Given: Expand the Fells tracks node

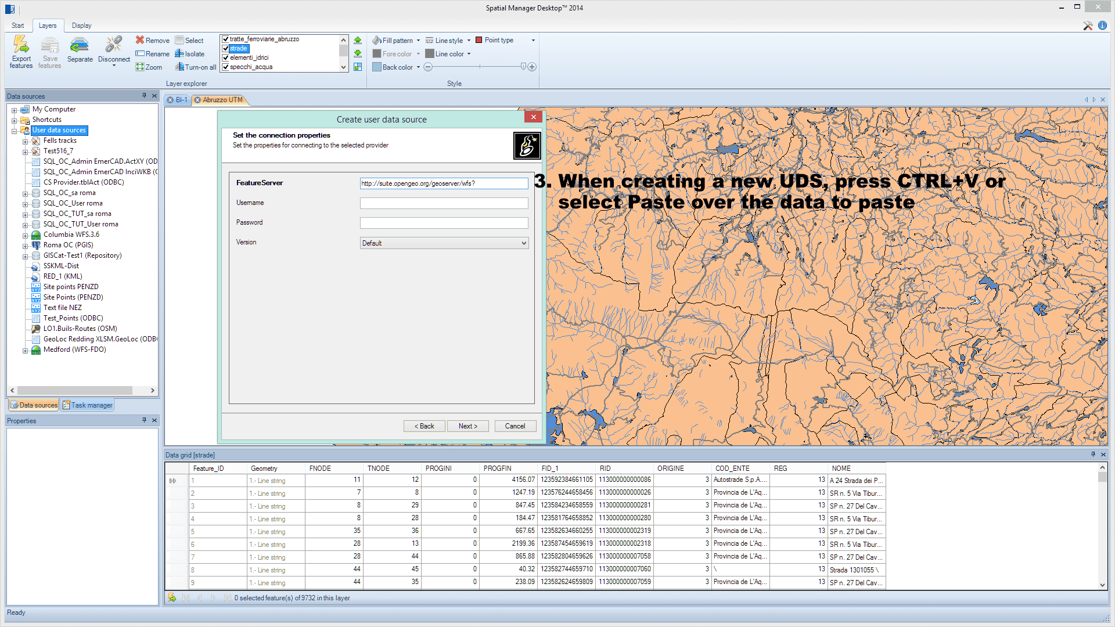Looking at the screenshot, I should (x=25, y=141).
